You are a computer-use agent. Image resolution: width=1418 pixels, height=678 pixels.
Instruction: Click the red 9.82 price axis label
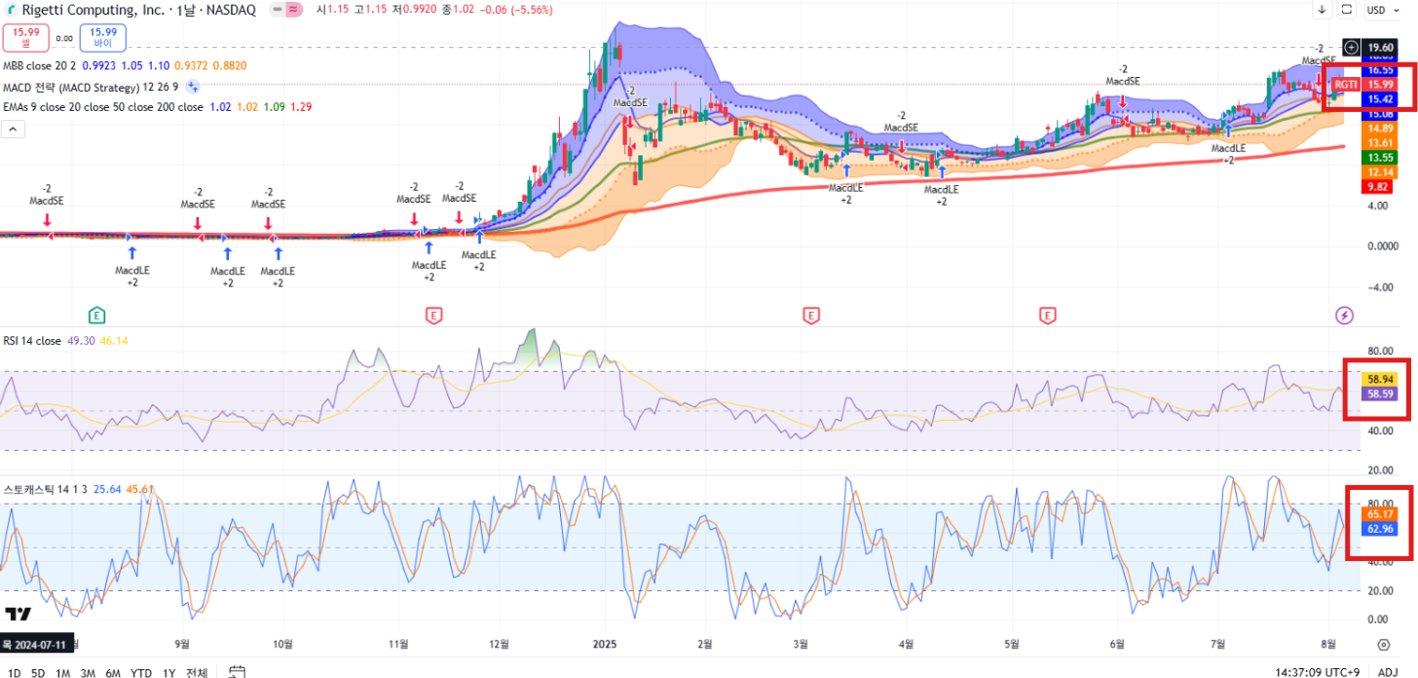click(x=1379, y=186)
